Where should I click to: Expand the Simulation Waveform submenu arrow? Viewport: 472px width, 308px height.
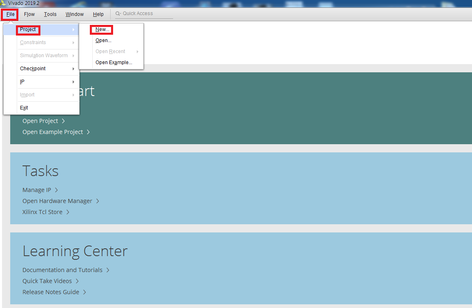(73, 56)
